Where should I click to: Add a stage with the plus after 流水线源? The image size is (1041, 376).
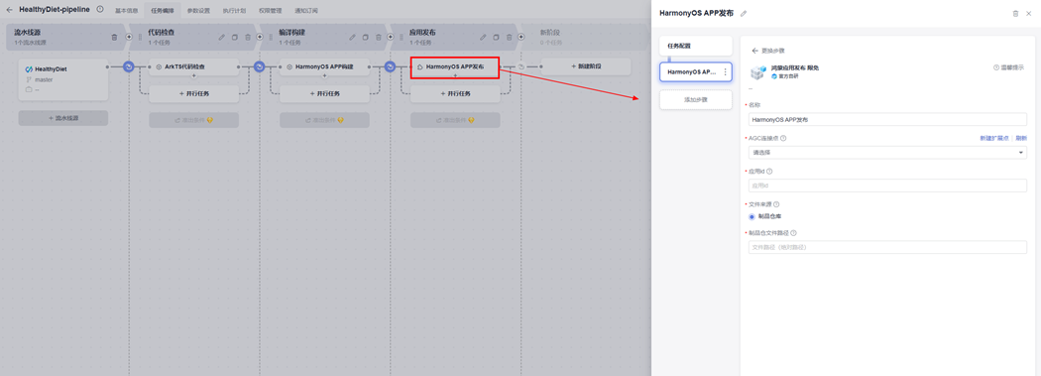click(x=129, y=37)
